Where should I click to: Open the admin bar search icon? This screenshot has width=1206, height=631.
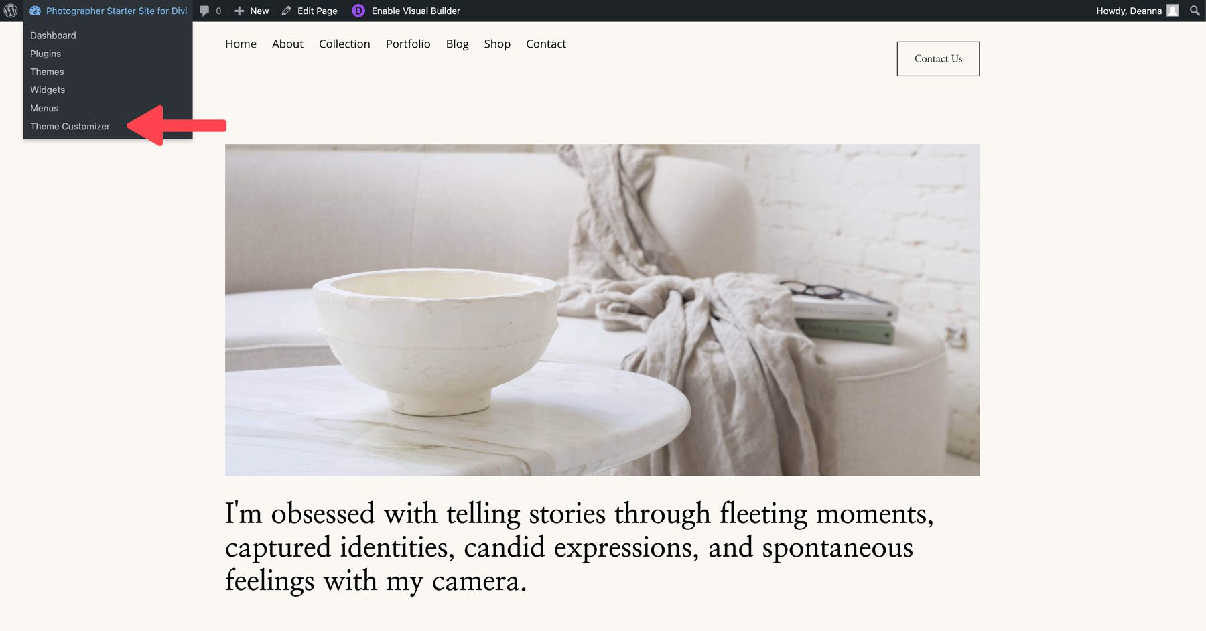[x=1194, y=11]
